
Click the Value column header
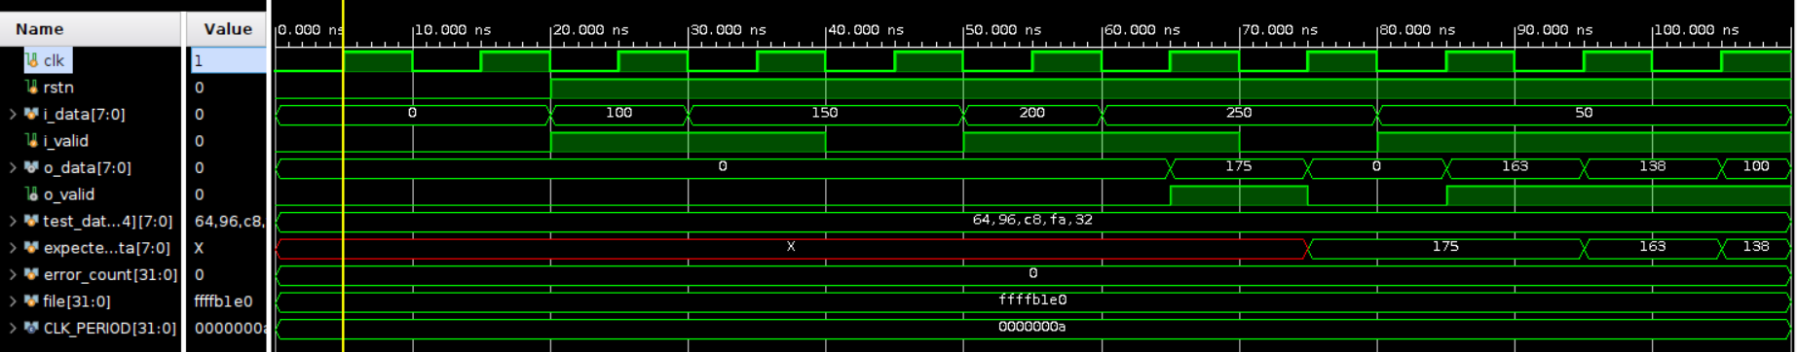pos(227,29)
